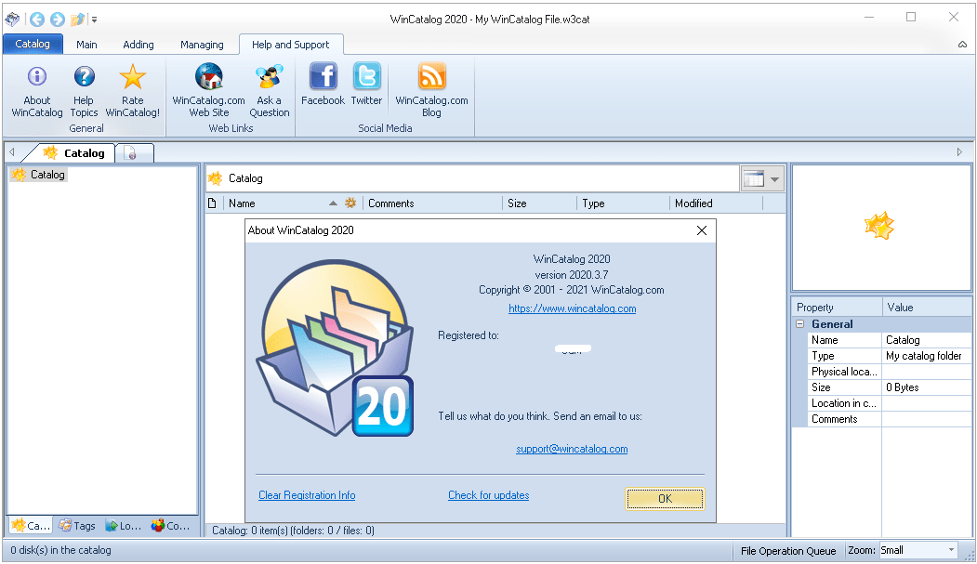The width and height of the screenshot is (977, 564).
Task: Collapse the ribbon with the up chevron
Action: (962, 45)
